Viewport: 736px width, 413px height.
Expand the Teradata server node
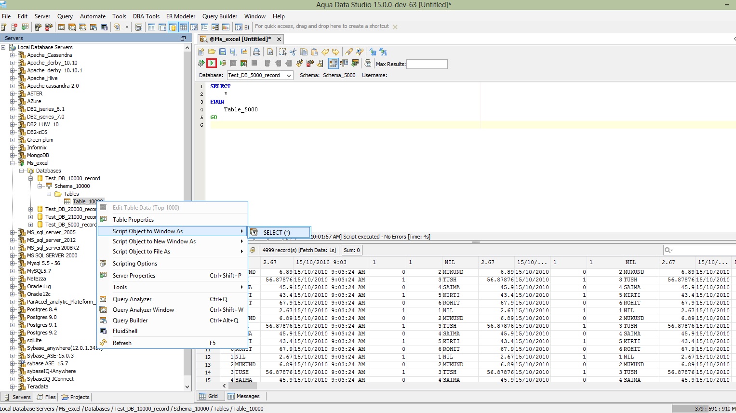point(13,386)
